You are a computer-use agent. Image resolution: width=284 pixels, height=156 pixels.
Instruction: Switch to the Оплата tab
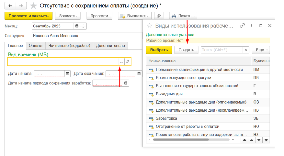pos(35,46)
